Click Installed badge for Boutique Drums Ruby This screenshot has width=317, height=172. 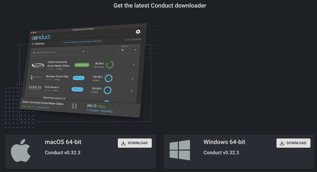(x=79, y=78)
